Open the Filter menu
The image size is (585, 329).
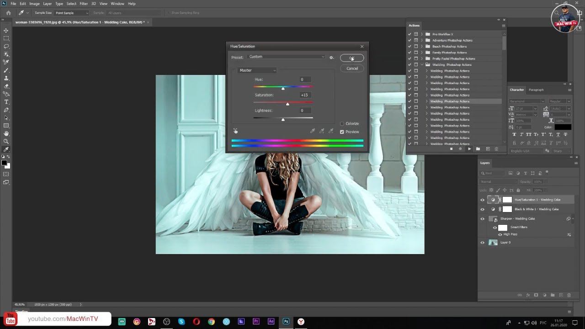click(x=84, y=4)
